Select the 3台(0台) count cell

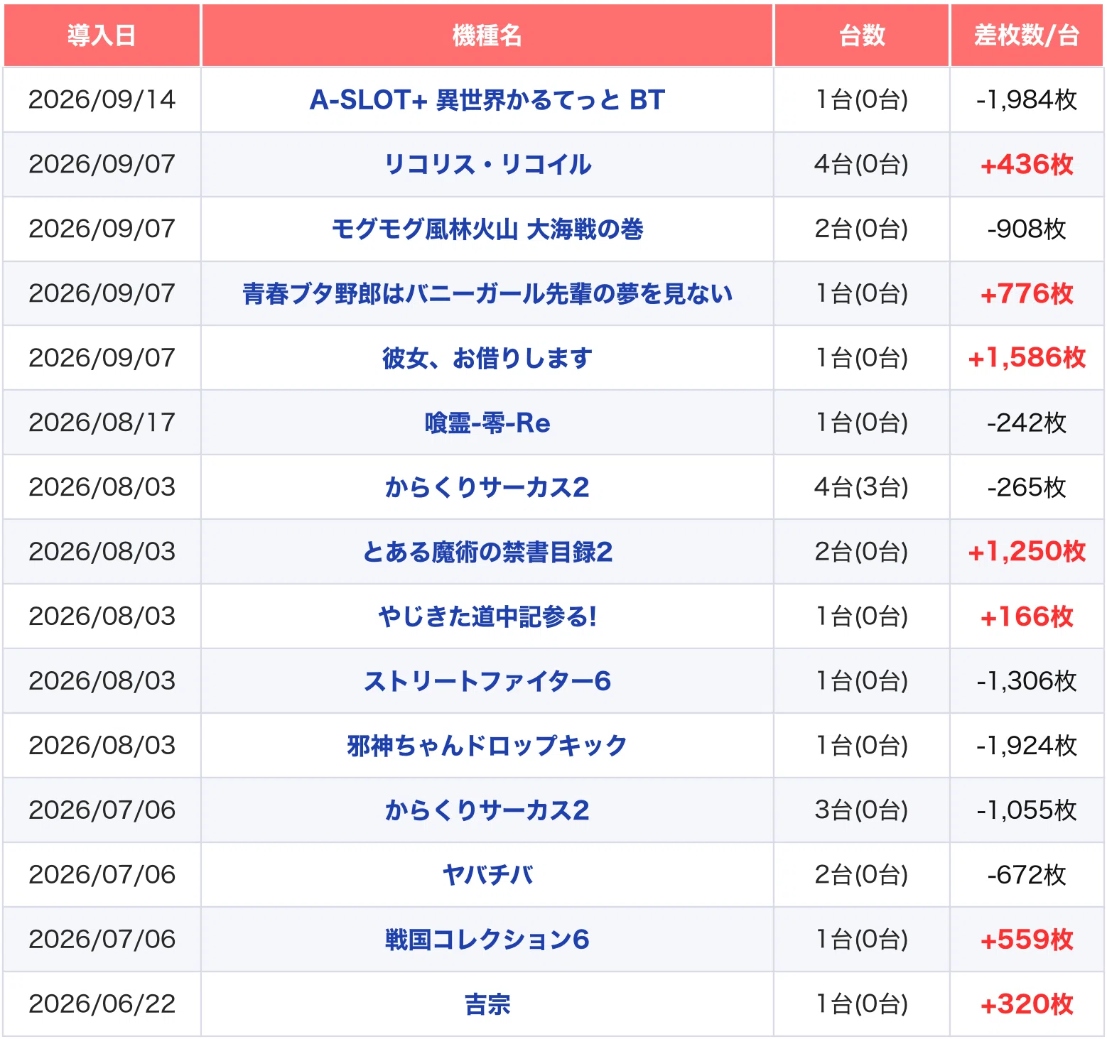862,811
